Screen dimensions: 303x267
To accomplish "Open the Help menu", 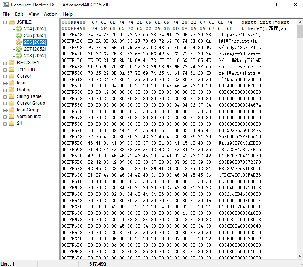I will (x=67, y=14).
